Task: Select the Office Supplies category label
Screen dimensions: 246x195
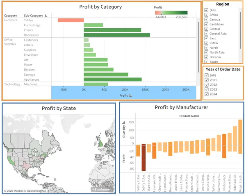Action: (10, 42)
